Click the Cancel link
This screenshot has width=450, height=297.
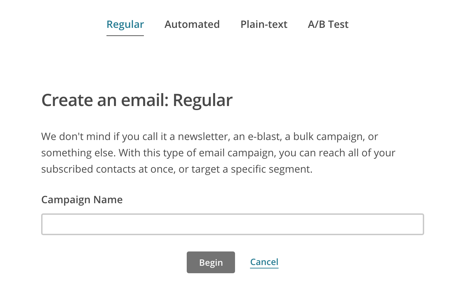[264, 262]
